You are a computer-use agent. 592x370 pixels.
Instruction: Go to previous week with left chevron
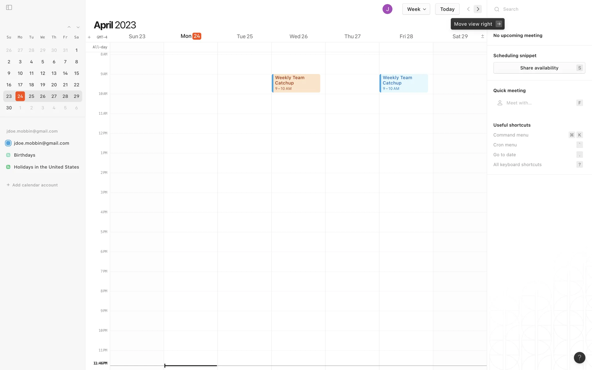pyautogui.click(x=468, y=9)
